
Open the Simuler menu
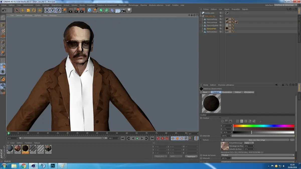(74, 5)
